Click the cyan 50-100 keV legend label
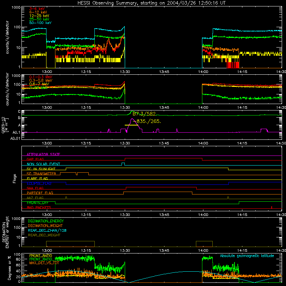Image resolution: width=286 pixels, height=286 pixels. tap(40, 23)
